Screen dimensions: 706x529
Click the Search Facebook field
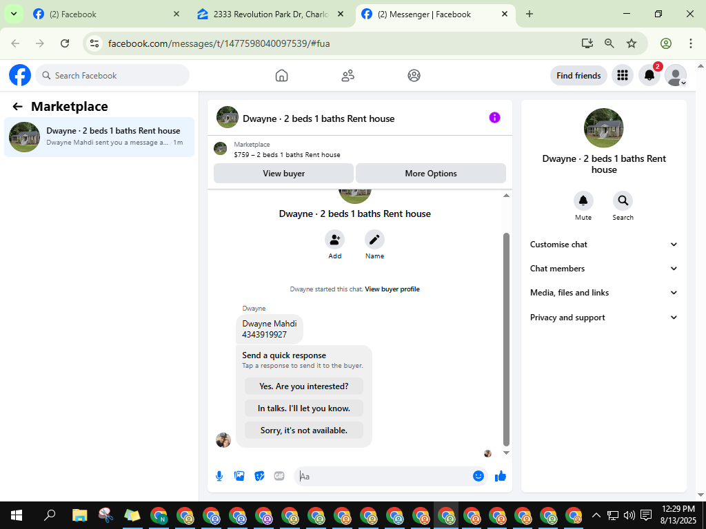[112, 76]
